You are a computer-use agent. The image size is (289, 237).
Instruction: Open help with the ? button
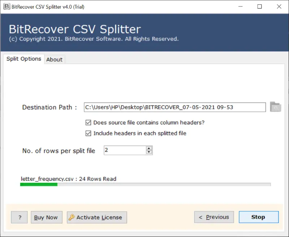[x=20, y=217]
